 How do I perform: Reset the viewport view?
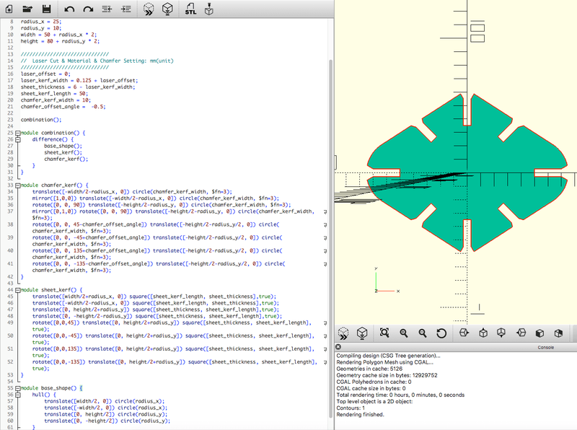tap(441, 333)
